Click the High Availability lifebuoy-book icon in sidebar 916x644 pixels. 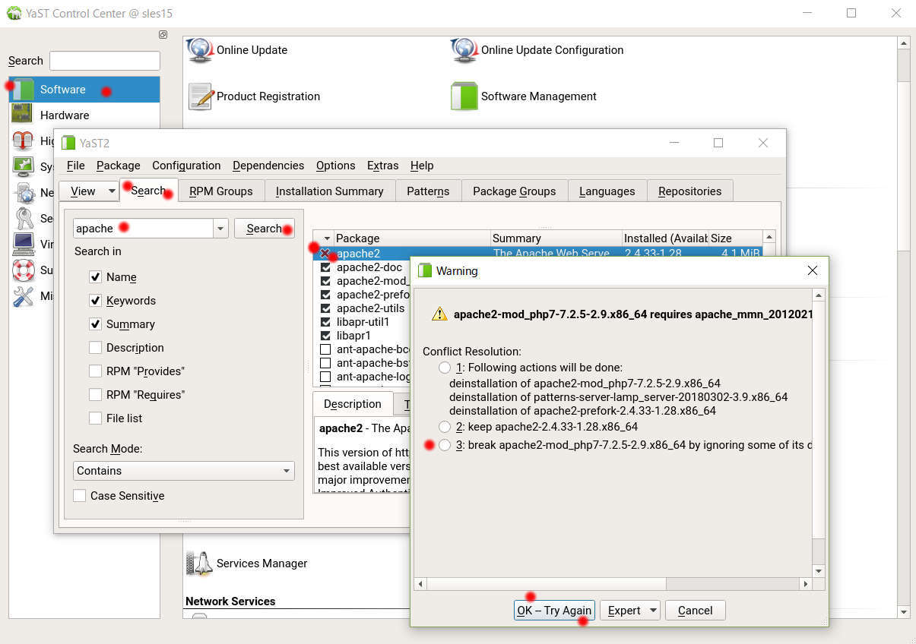click(23, 141)
